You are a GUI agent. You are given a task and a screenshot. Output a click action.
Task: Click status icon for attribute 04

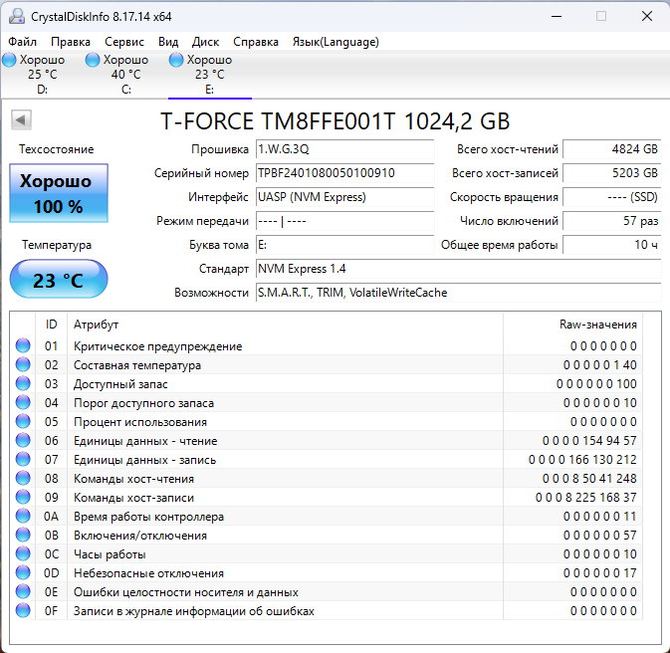pos(23,402)
